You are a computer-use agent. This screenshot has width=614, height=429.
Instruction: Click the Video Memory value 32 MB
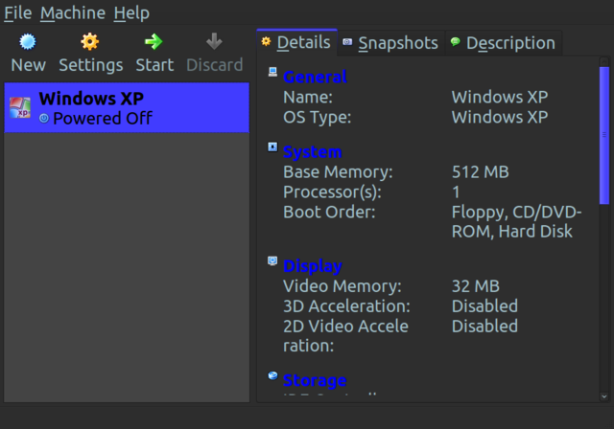tap(476, 286)
